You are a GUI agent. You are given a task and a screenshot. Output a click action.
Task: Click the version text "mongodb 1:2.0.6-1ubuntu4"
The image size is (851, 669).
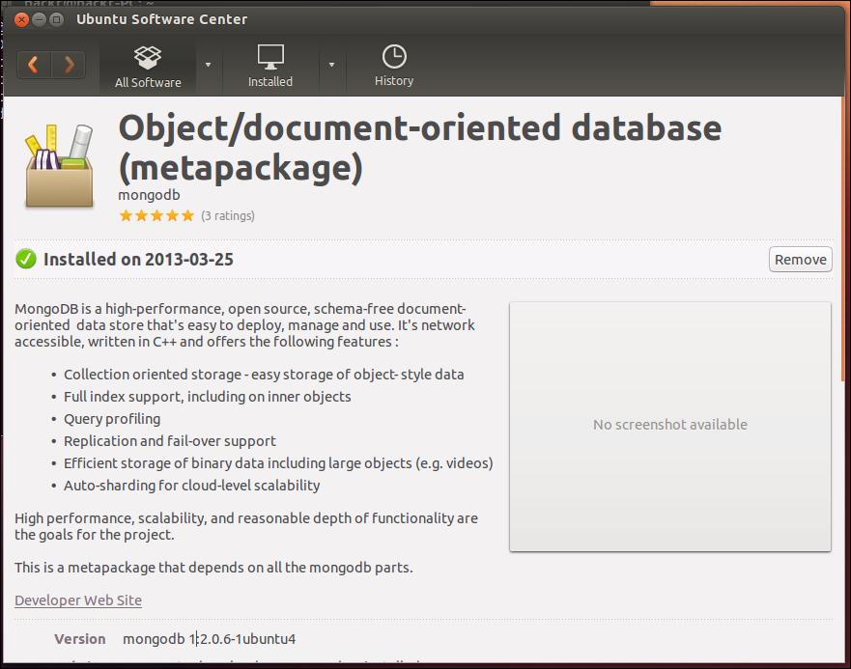209,639
